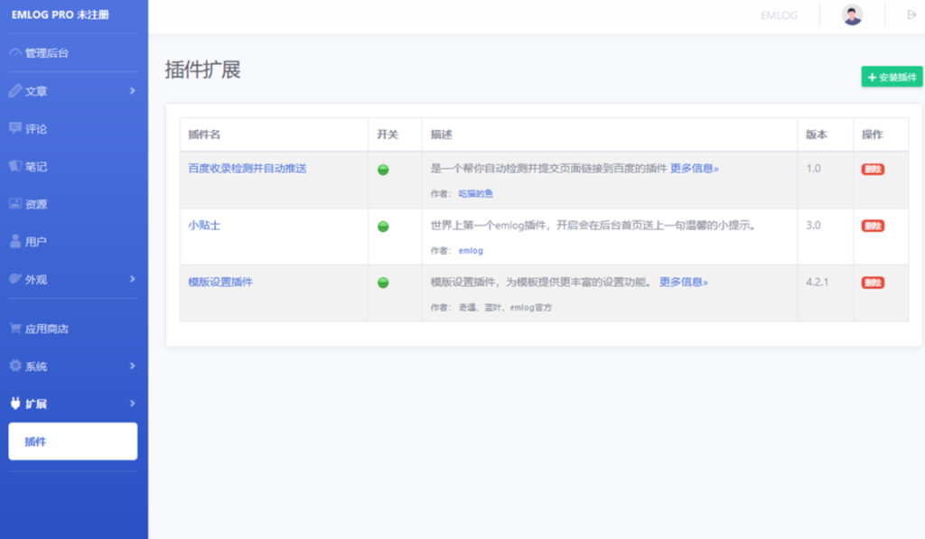
Task: Go to the 用户 (Users) section
Action: [36, 241]
